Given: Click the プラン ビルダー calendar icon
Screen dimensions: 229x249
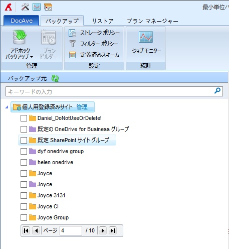Looking at the screenshot, I should pos(49,37).
